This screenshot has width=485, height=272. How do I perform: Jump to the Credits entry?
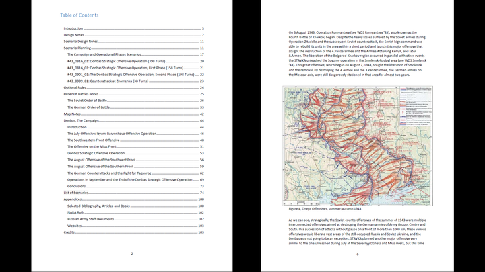(69, 232)
